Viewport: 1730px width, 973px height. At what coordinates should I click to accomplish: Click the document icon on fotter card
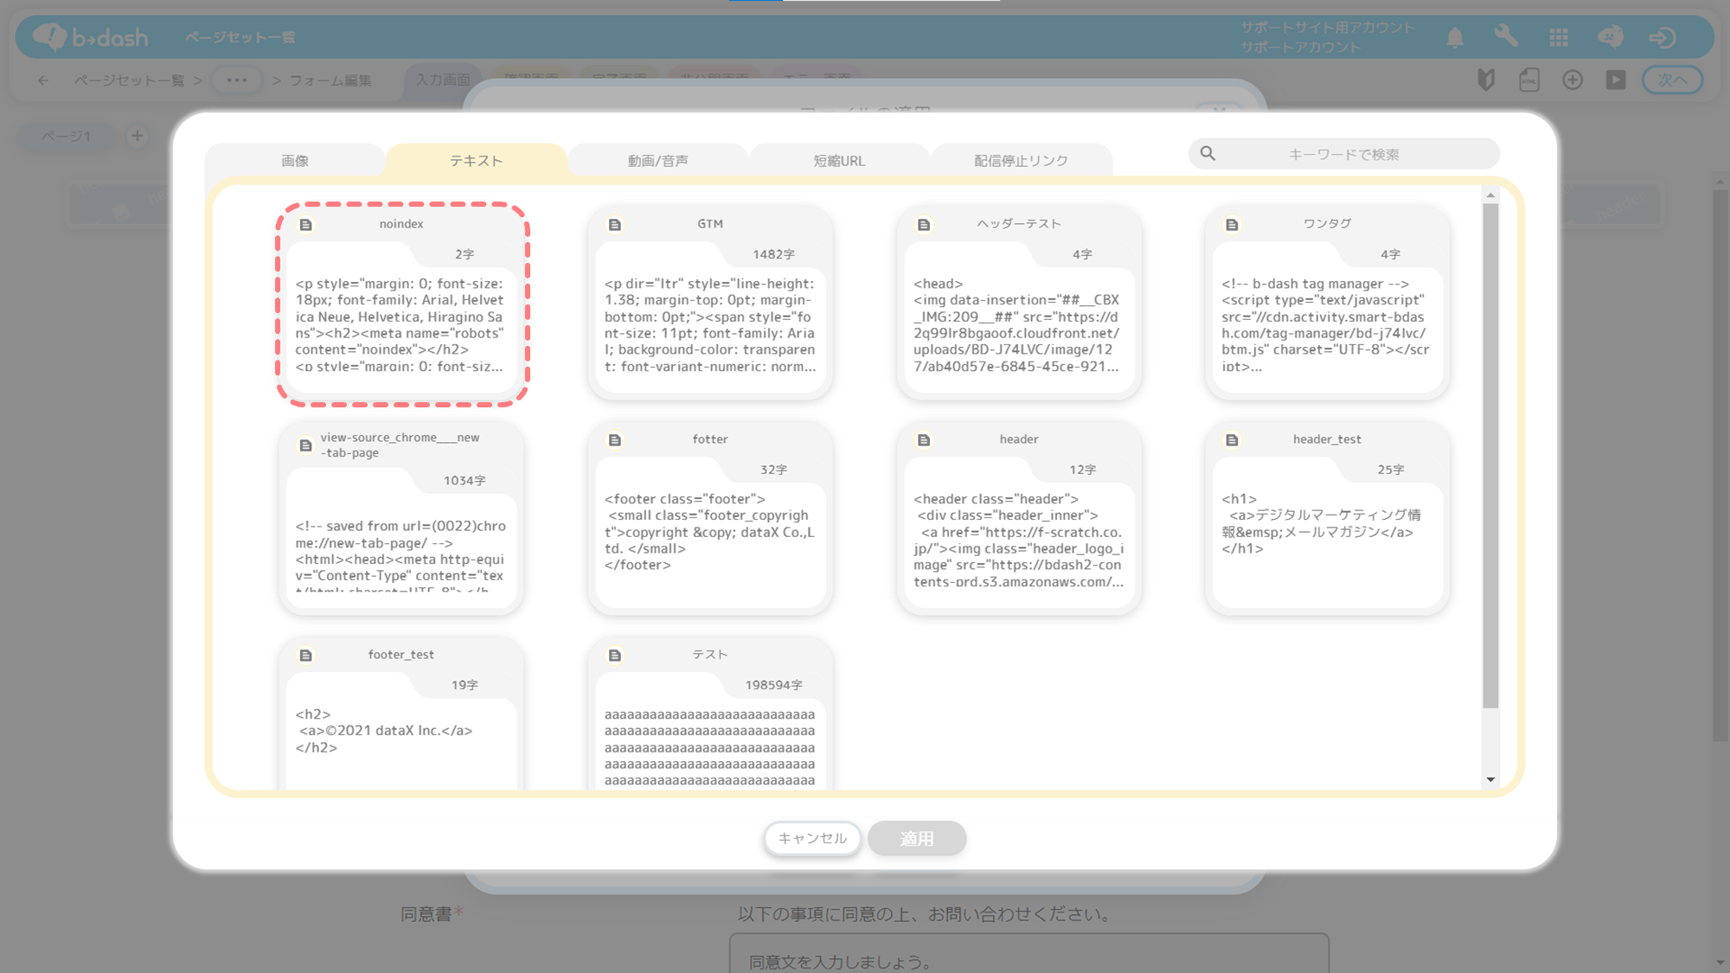[x=615, y=440]
